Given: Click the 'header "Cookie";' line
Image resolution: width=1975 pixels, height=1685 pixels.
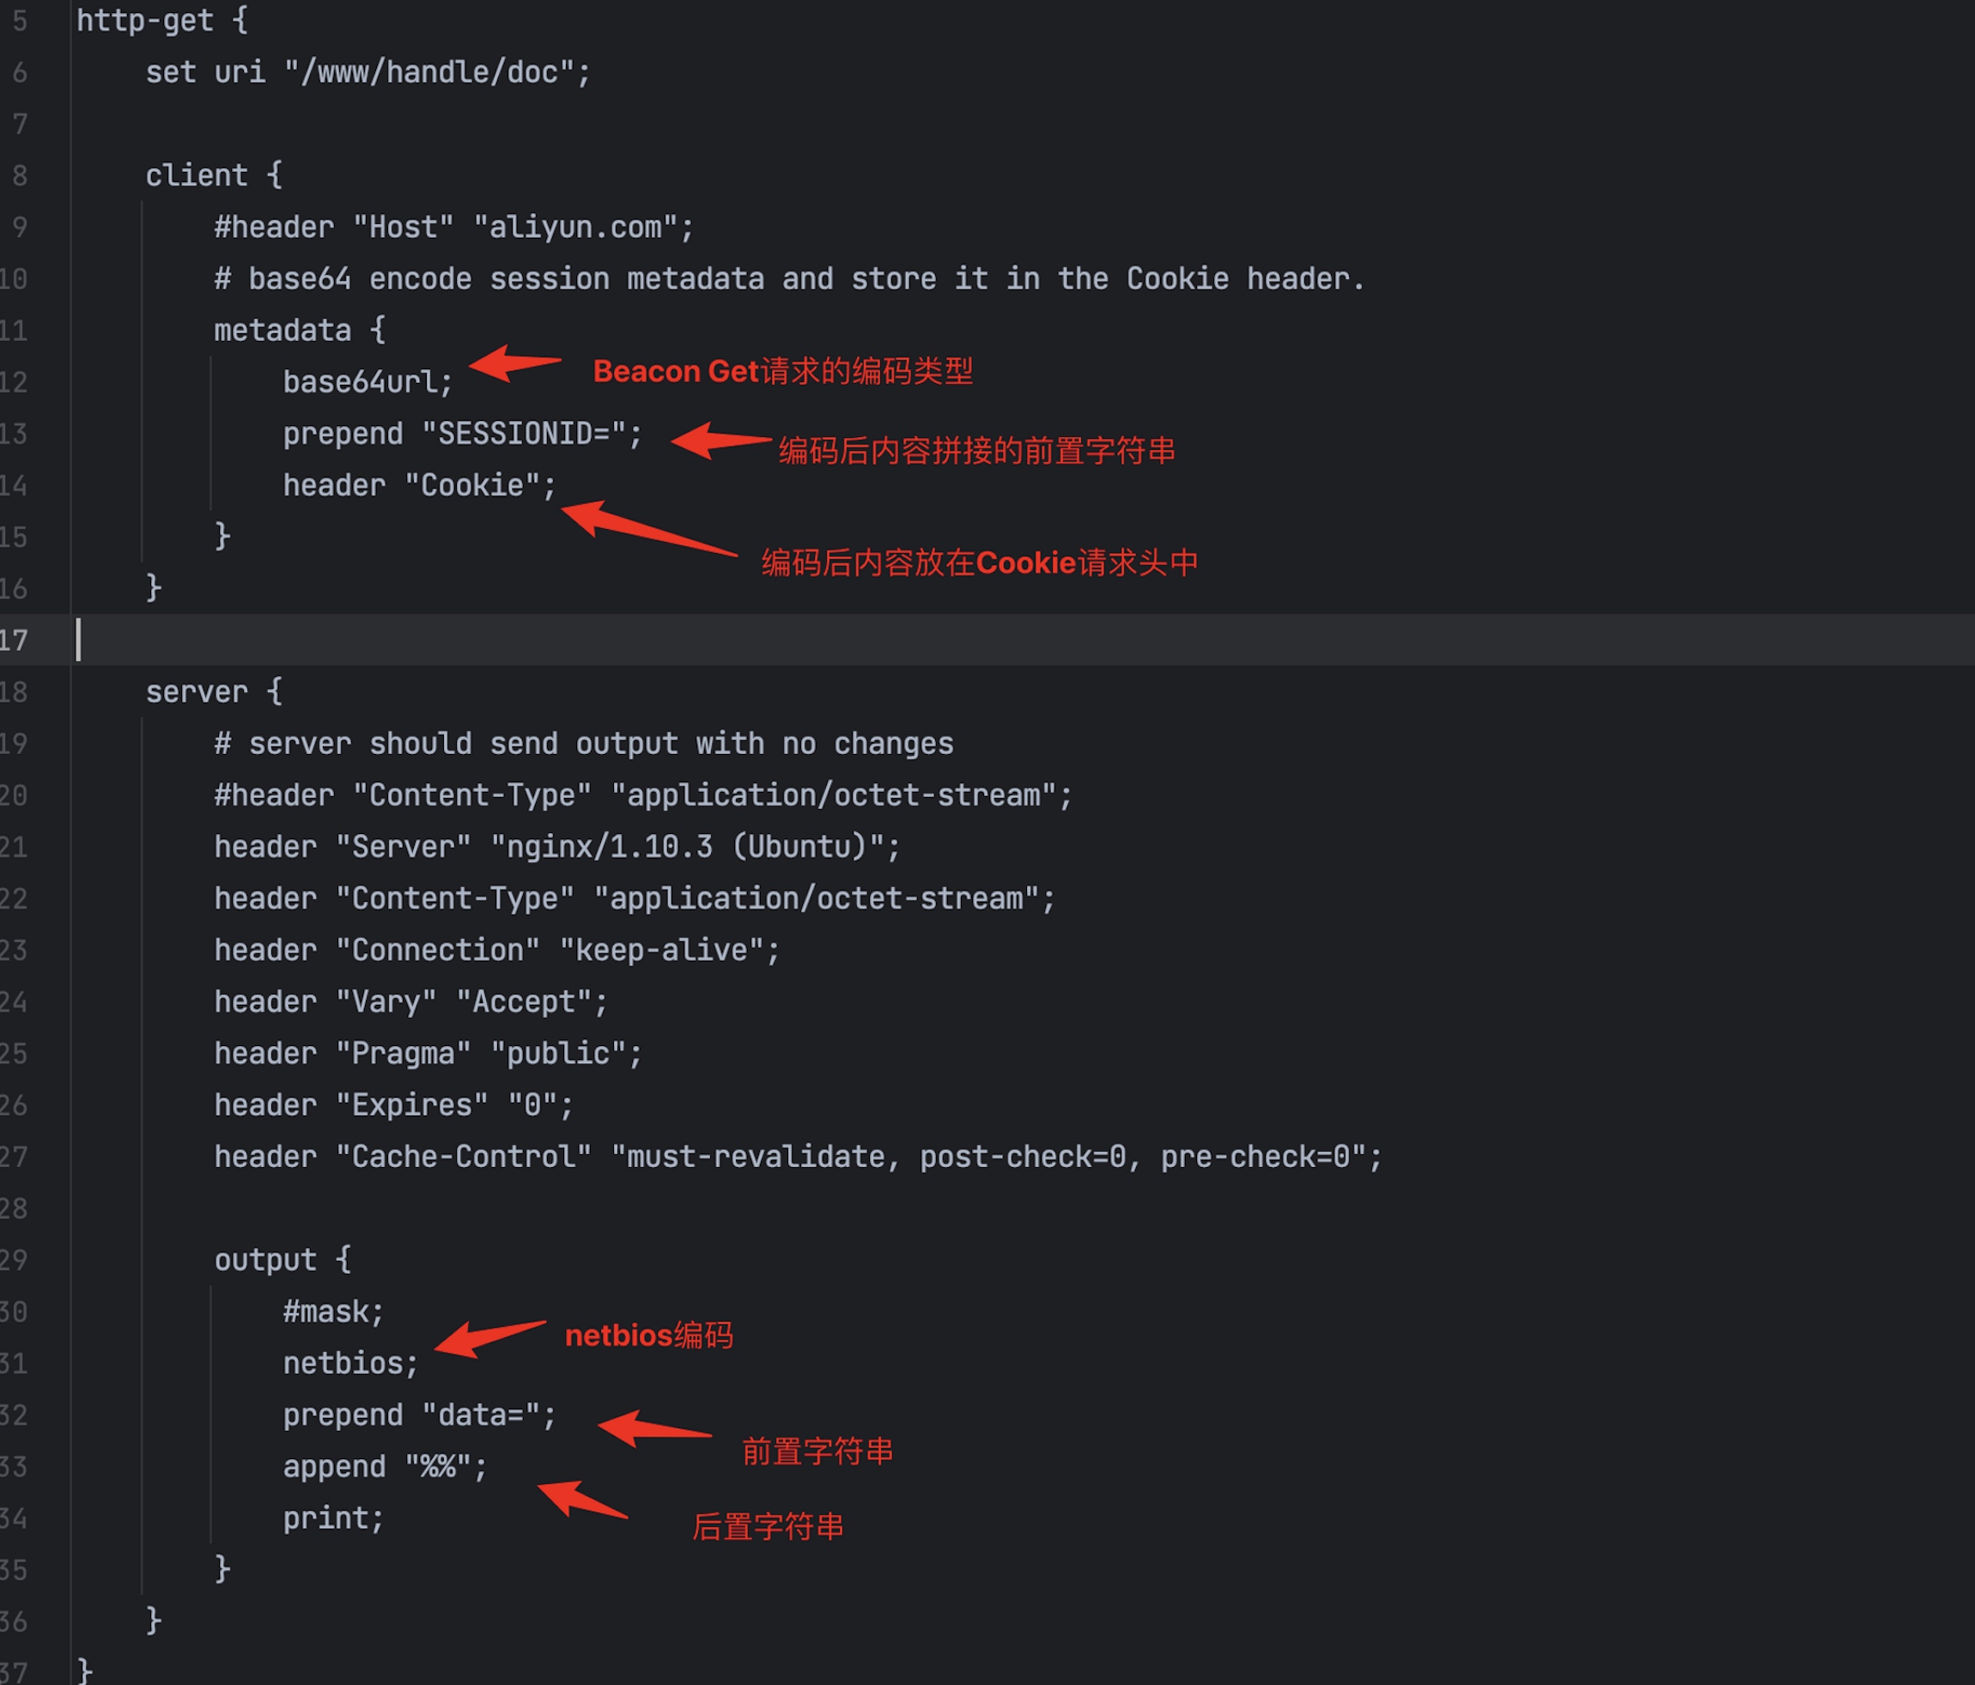Looking at the screenshot, I should [x=419, y=485].
